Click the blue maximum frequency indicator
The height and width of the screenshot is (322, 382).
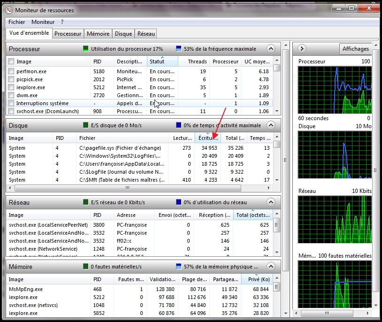178,49
